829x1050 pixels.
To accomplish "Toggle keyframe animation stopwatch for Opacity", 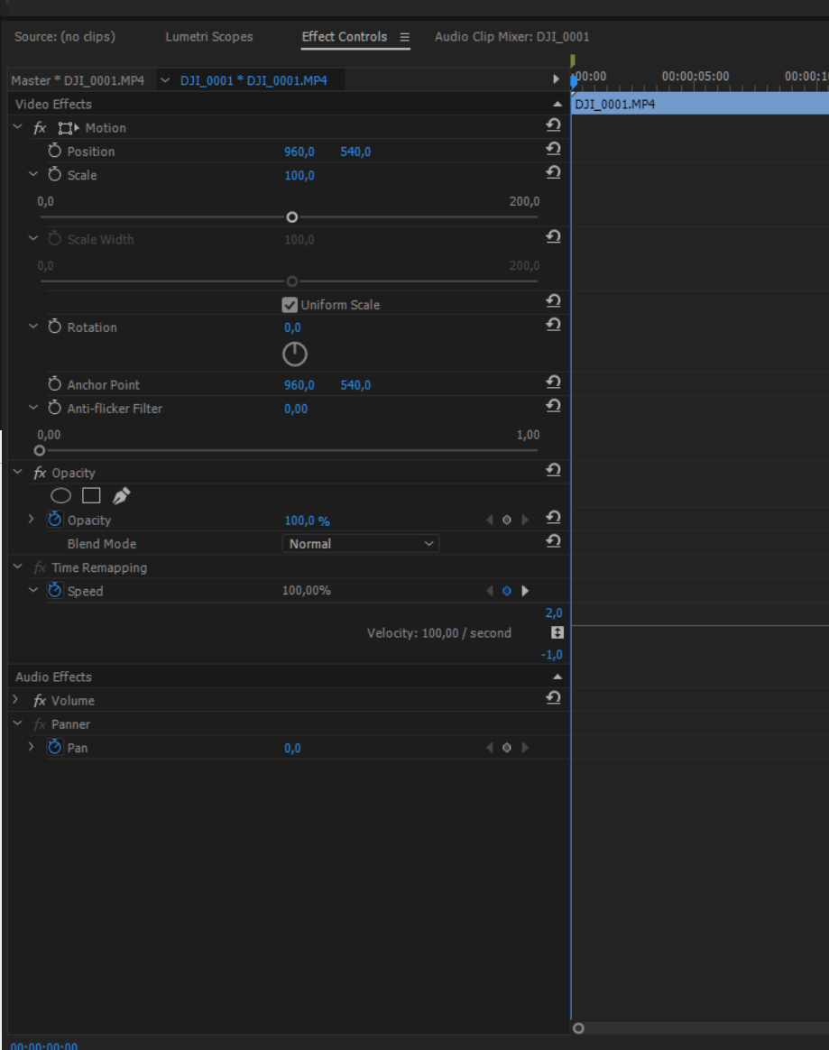I will click(53, 520).
